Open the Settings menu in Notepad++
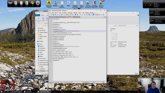Image resolution: width=165 pixels, height=93 pixels. [75, 13]
